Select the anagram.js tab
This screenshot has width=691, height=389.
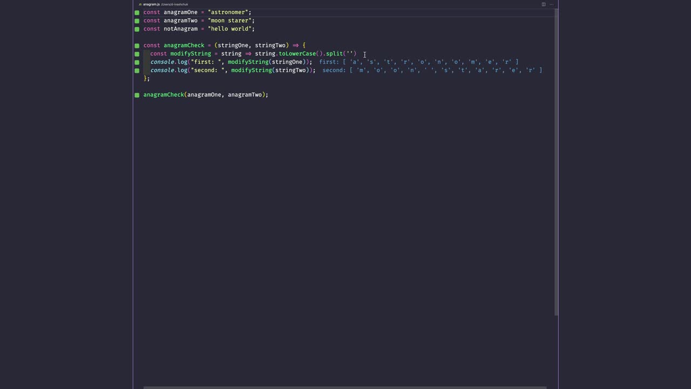point(151,4)
